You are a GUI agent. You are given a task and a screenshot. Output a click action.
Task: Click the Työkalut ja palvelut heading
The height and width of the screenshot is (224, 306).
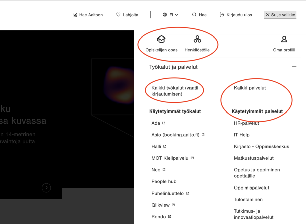coord(173,67)
